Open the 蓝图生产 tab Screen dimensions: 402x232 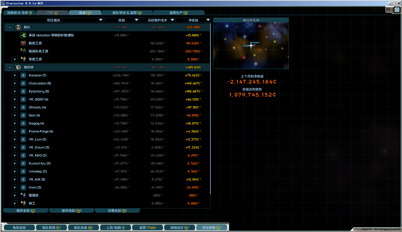coord(178,13)
